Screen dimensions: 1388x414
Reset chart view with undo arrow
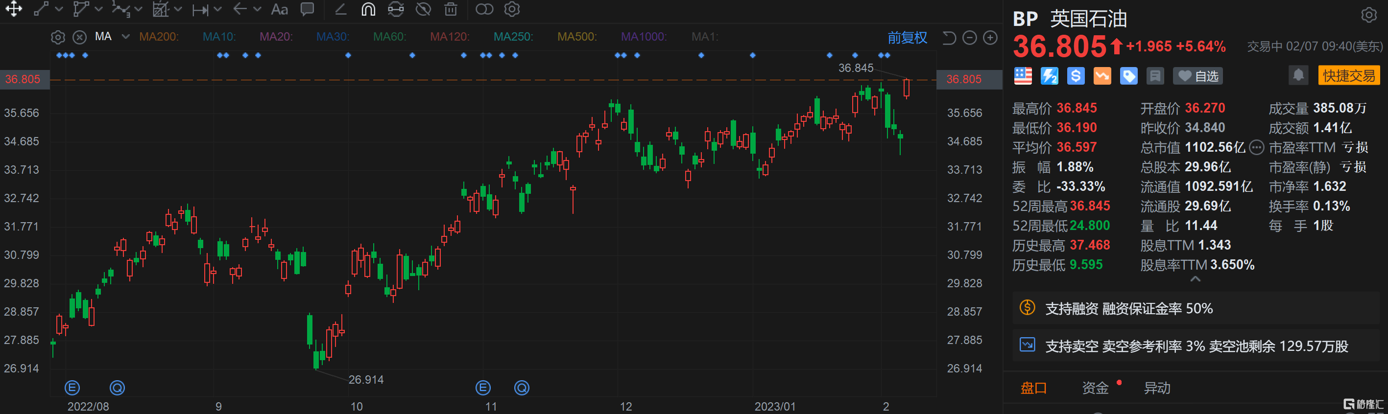949,38
